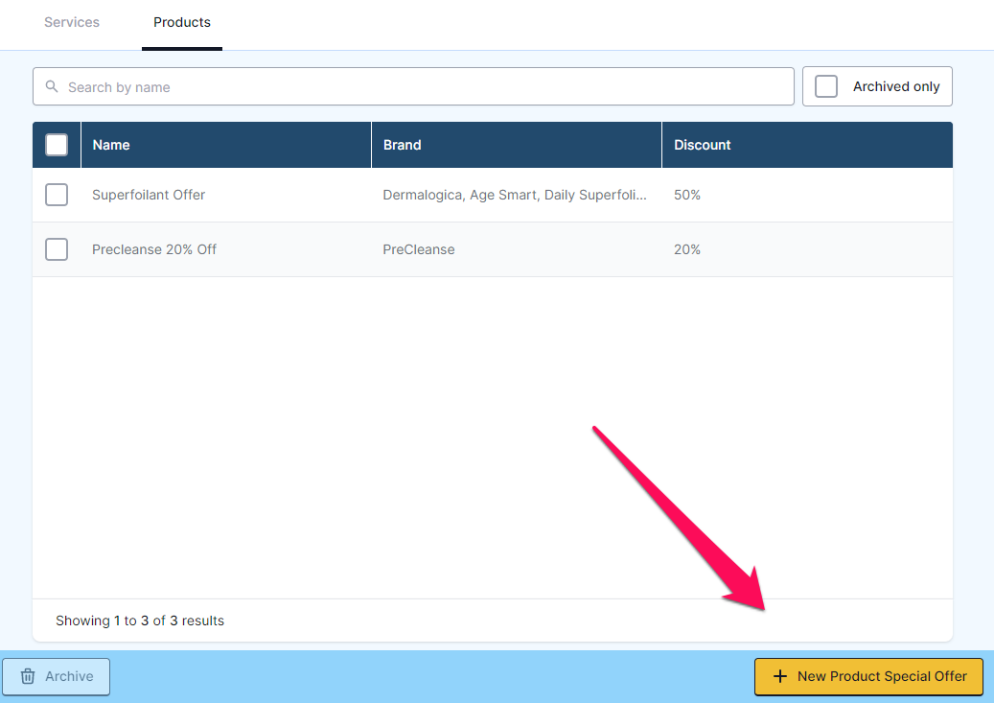The width and height of the screenshot is (994, 703).
Task: Tick the select-all checkbox in table header
Action: point(57,145)
